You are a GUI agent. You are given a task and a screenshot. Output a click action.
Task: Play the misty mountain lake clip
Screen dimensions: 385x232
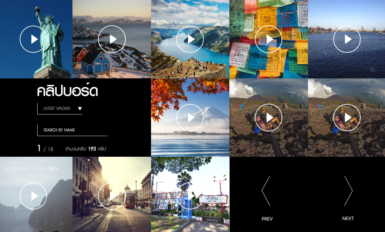click(33, 196)
